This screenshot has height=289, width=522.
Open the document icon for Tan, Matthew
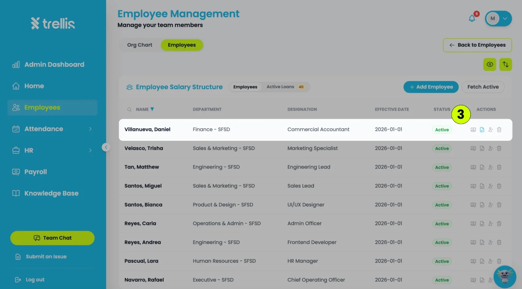(x=482, y=167)
